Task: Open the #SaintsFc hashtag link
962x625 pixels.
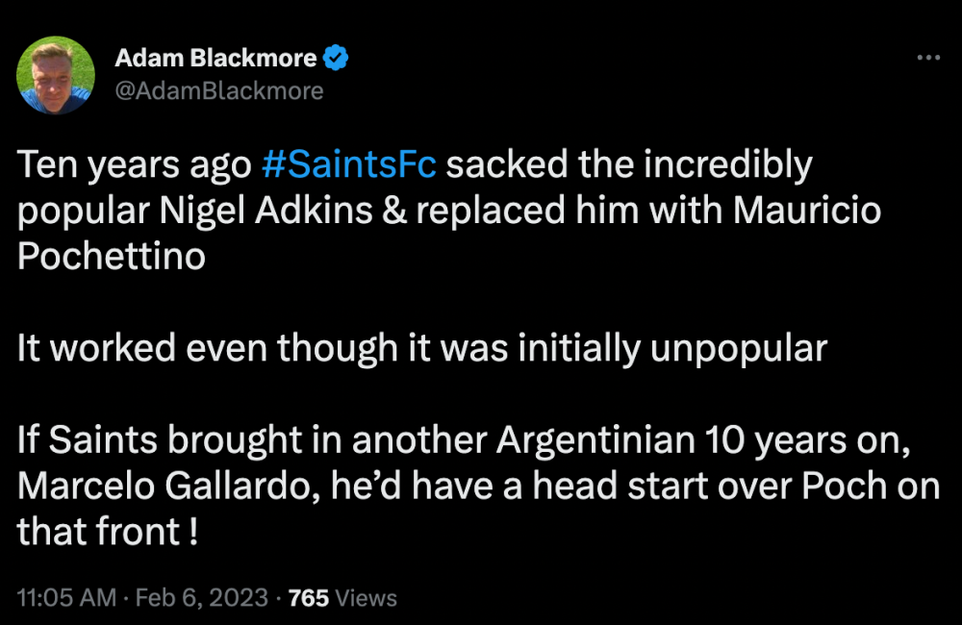Action: tap(348, 165)
